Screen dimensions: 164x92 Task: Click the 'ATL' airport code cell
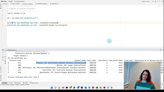point(19,63)
